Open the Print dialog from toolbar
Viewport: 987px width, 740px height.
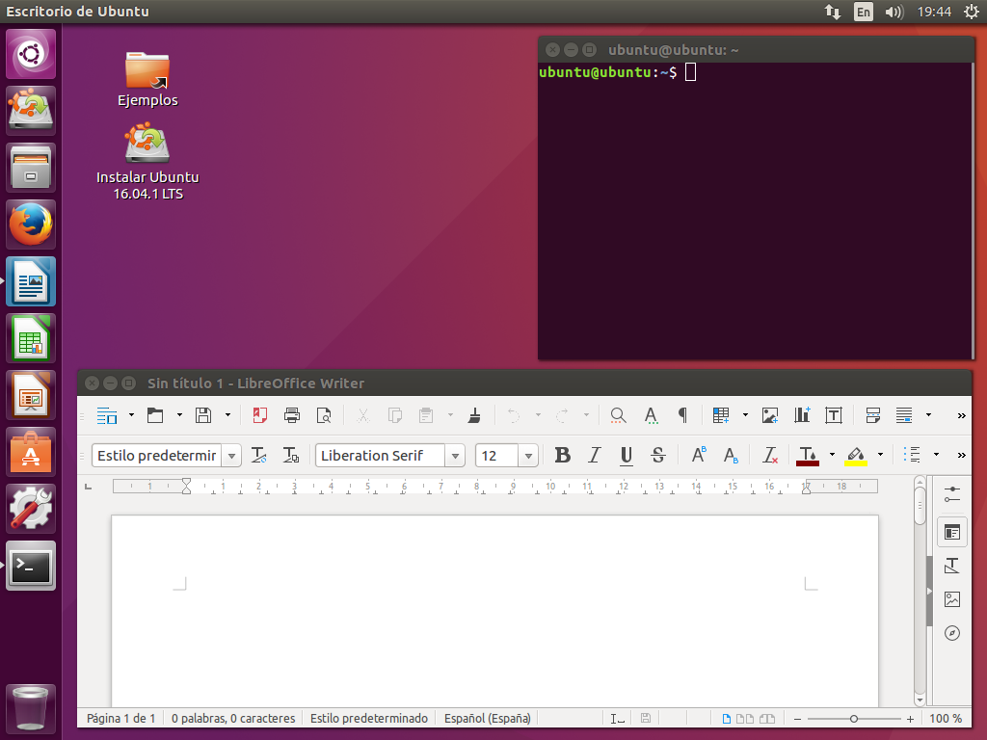pyautogui.click(x=291, y=415)
